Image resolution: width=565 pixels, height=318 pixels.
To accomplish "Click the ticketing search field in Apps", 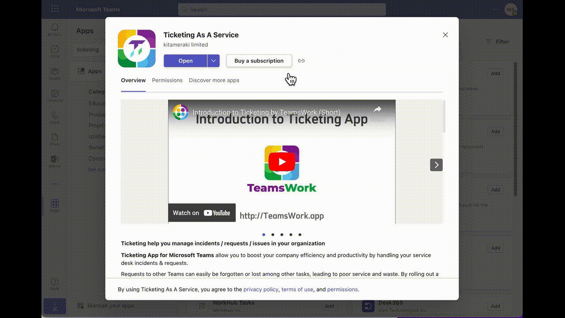I will (90, 49).
